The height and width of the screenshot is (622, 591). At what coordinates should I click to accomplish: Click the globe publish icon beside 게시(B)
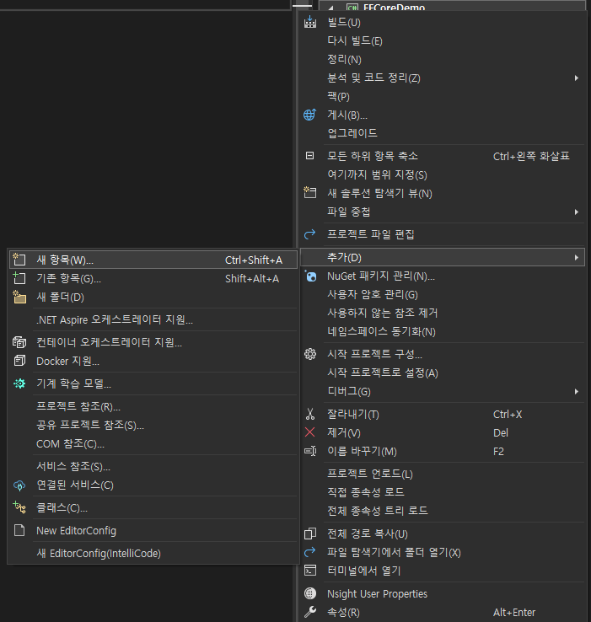pyautogui.click(x=310, y=115)
